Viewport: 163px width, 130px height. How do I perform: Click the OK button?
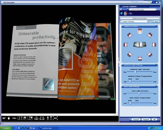(x=155, y=120)
